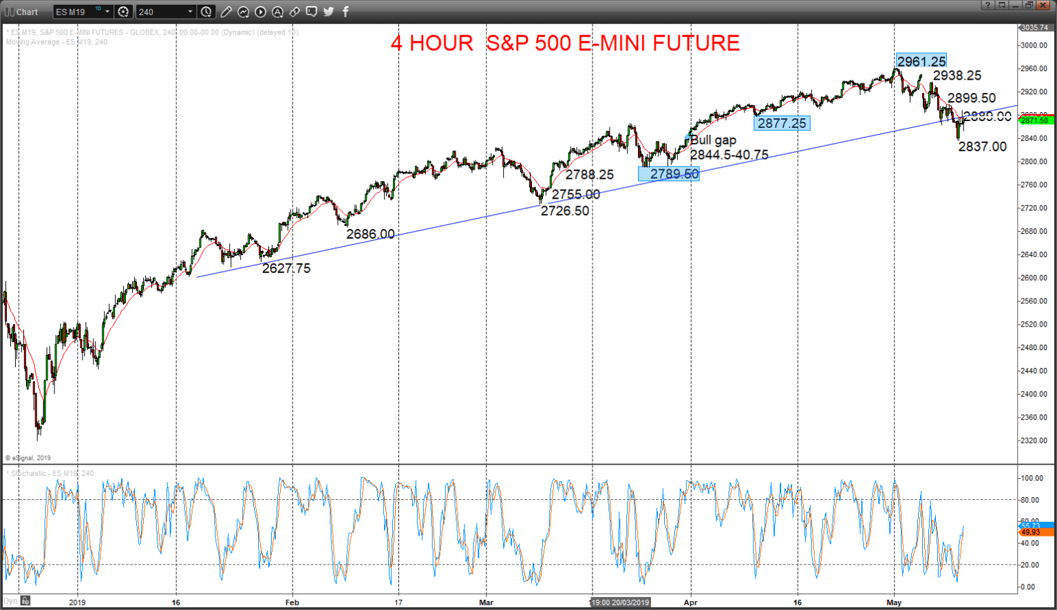
Task: Click the play replay button
Action: coord(260,12)
